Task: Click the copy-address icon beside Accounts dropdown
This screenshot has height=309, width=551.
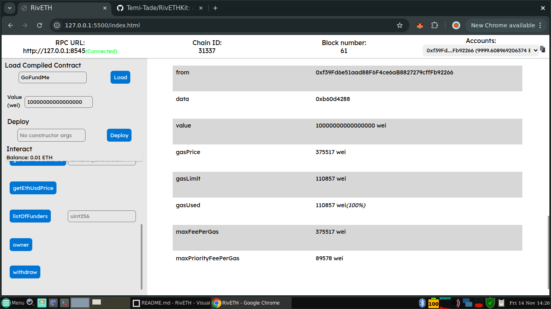Action: tap(543, 49)
